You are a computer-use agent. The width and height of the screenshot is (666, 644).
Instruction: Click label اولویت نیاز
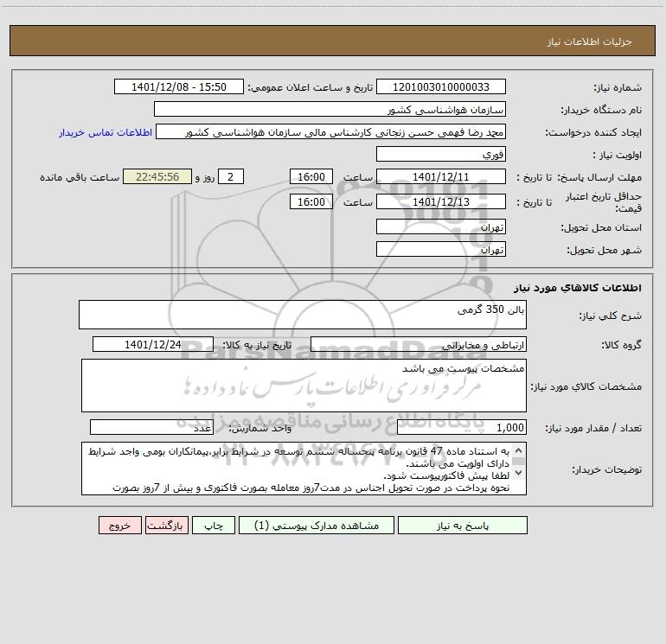pos(618,155)
